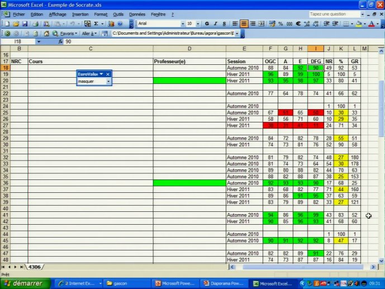Align cell text right
Screen dimensions: 385x289
click(253, 23)
